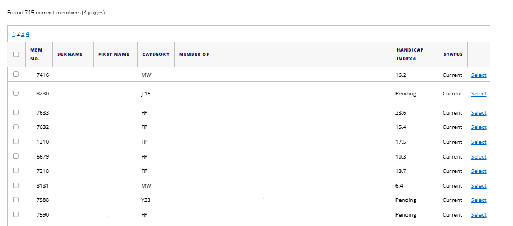Click the Handicap Index column header
The width and height of the screenshot is (513, 226).
(410, 54)
